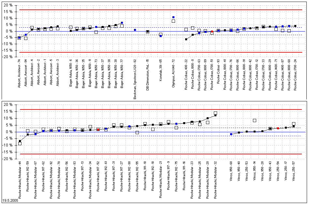Screen dimensions: 309x204
Task: Pick the 'Roche Cobas, I800 - 91' label
Action: pyautogui.click(x=244, y=74)
